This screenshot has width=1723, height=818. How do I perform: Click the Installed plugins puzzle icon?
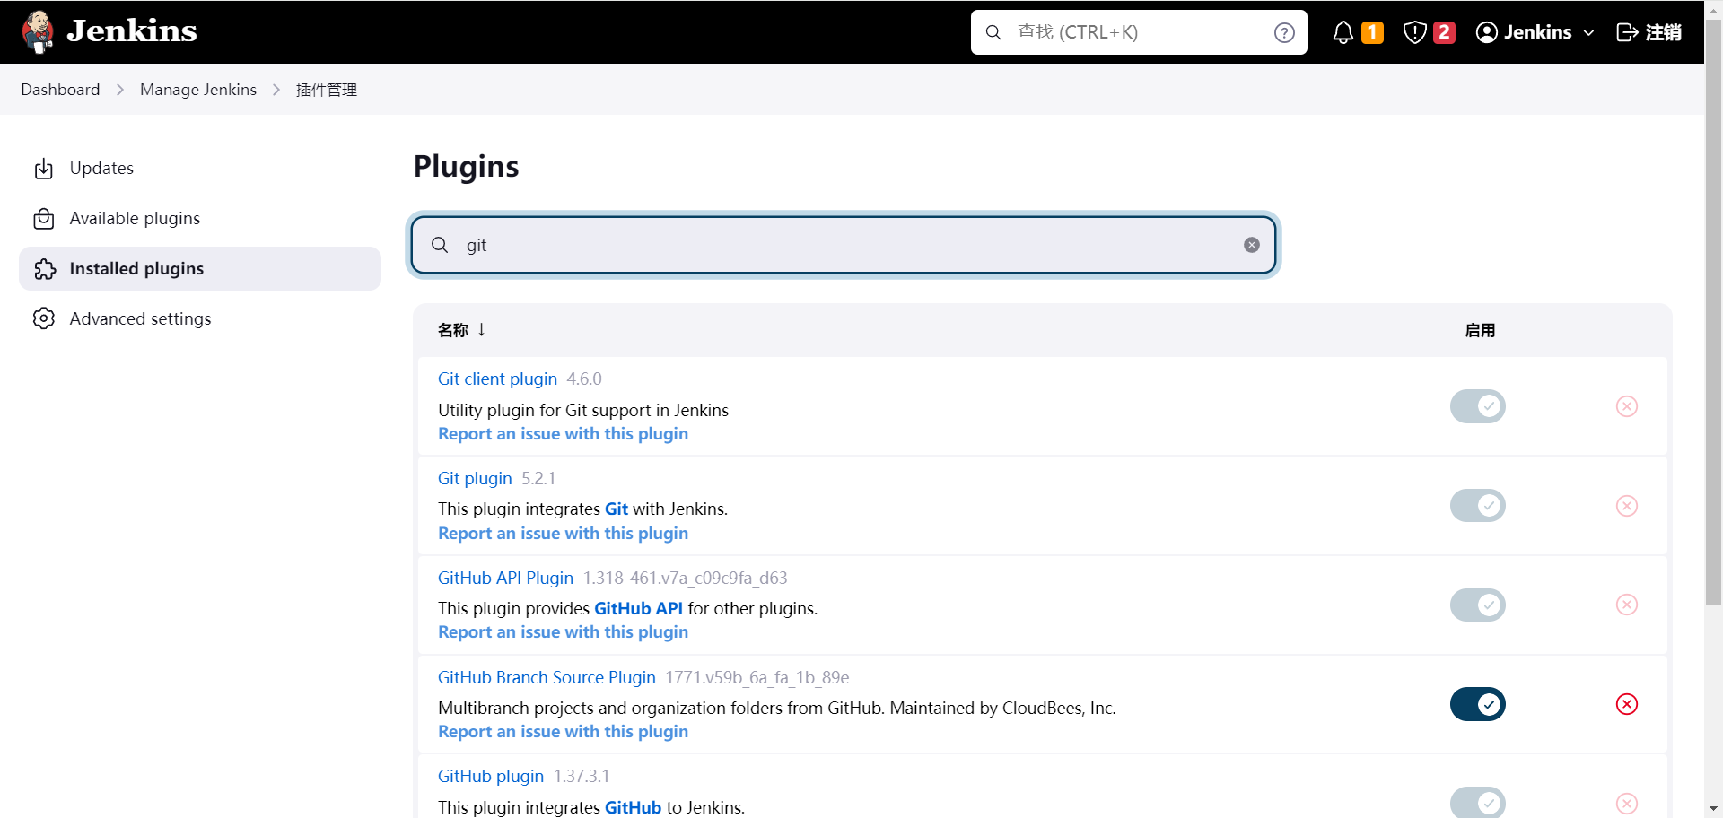44,269
